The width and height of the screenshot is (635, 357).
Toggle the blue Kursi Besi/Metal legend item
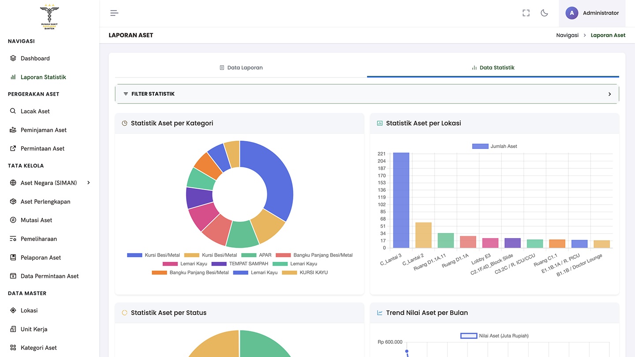[153, 255]
